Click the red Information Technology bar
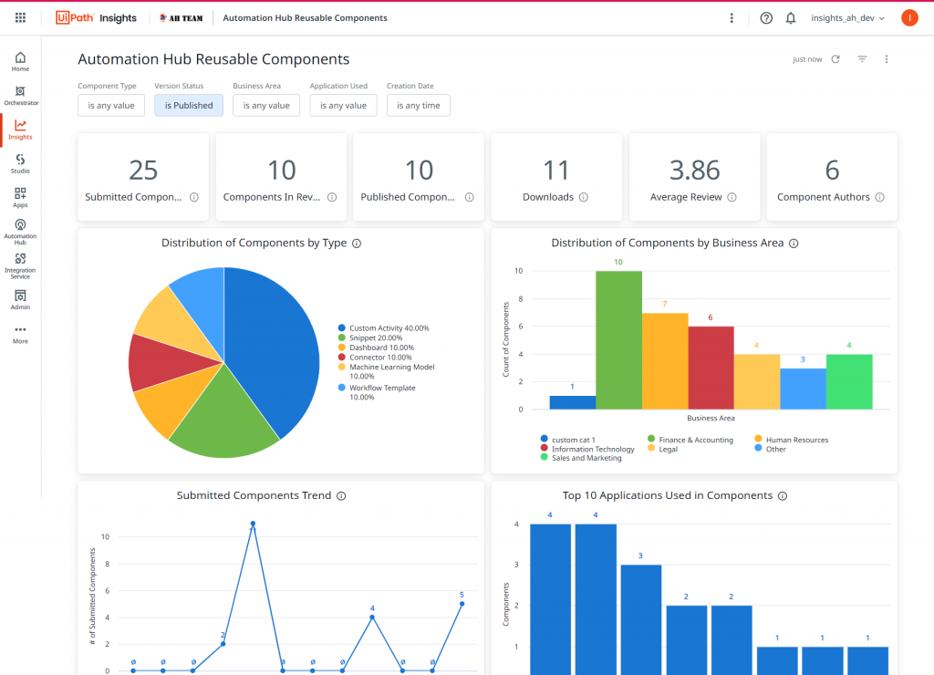 [x=711, y=368]
